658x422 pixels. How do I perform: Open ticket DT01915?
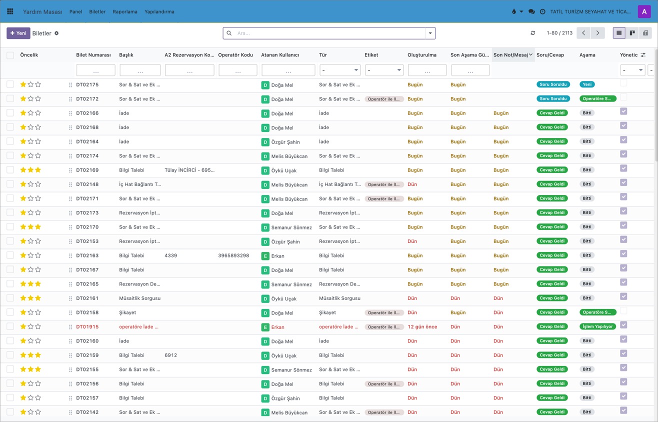click(x=87, y=327)
